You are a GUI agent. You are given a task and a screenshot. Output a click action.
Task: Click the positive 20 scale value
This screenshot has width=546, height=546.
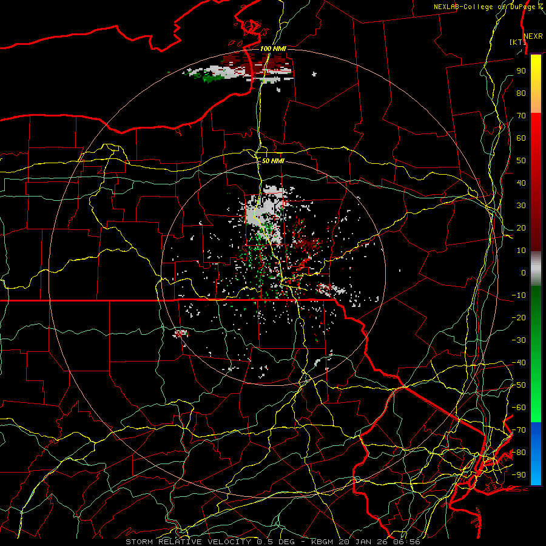tap(521, 227)
